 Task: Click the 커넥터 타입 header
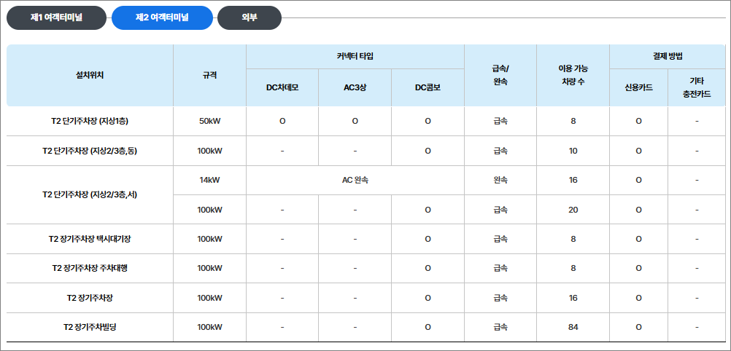pyautogui.click(x=355, y=57)
